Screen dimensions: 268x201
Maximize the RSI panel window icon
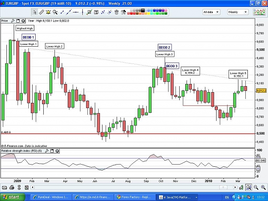click(x=52, y=151)
